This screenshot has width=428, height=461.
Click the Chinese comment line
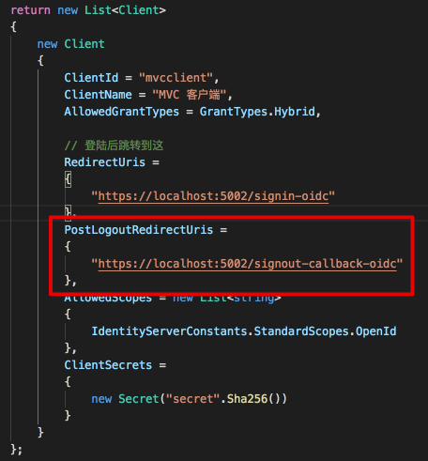[114, 146]
